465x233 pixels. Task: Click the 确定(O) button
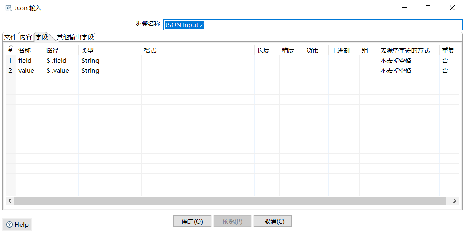[x=192, y=222]
